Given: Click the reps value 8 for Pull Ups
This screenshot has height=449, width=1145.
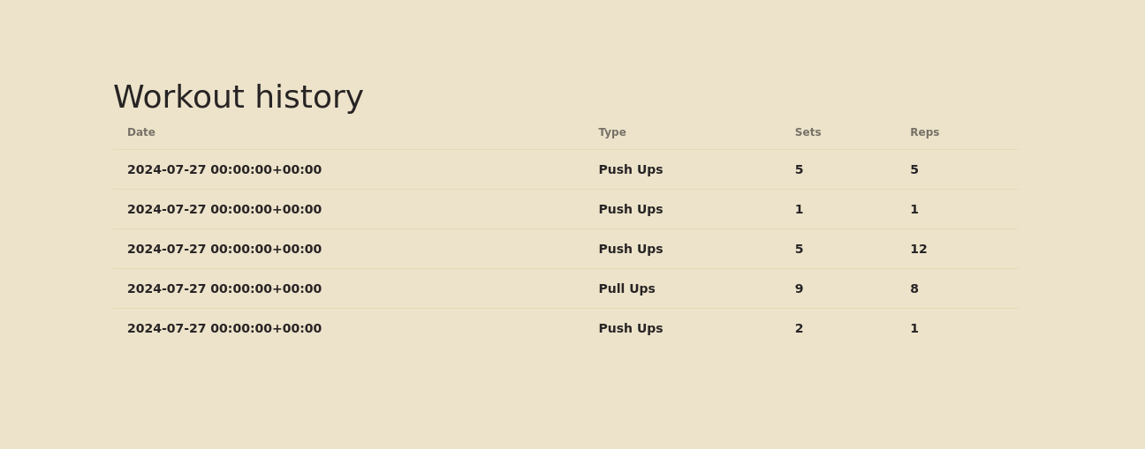Looking at the screenshot, I should point(914,288).
